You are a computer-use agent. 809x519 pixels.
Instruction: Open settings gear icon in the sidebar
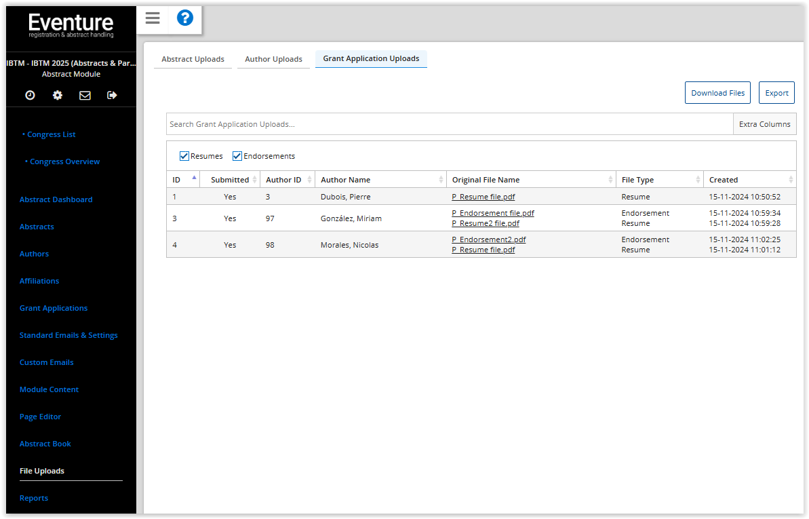coord(57,95)
